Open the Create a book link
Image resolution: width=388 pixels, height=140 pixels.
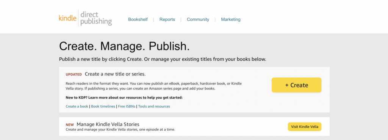[77, 106]
